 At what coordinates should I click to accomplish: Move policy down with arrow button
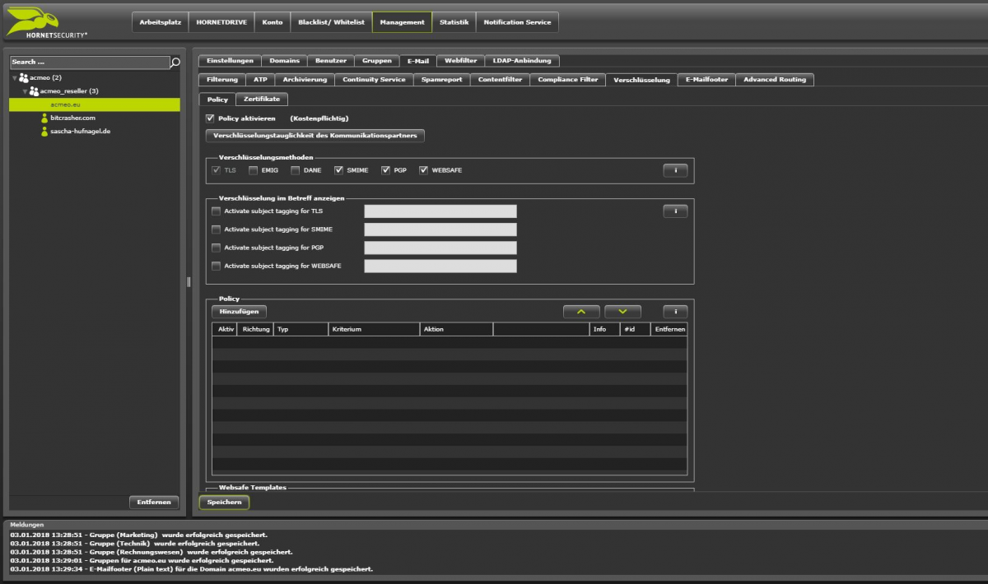point(622,312)
